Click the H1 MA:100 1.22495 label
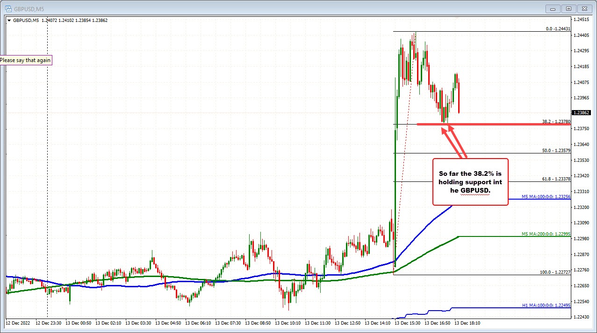Screen dimensions: 597x333 546,305
